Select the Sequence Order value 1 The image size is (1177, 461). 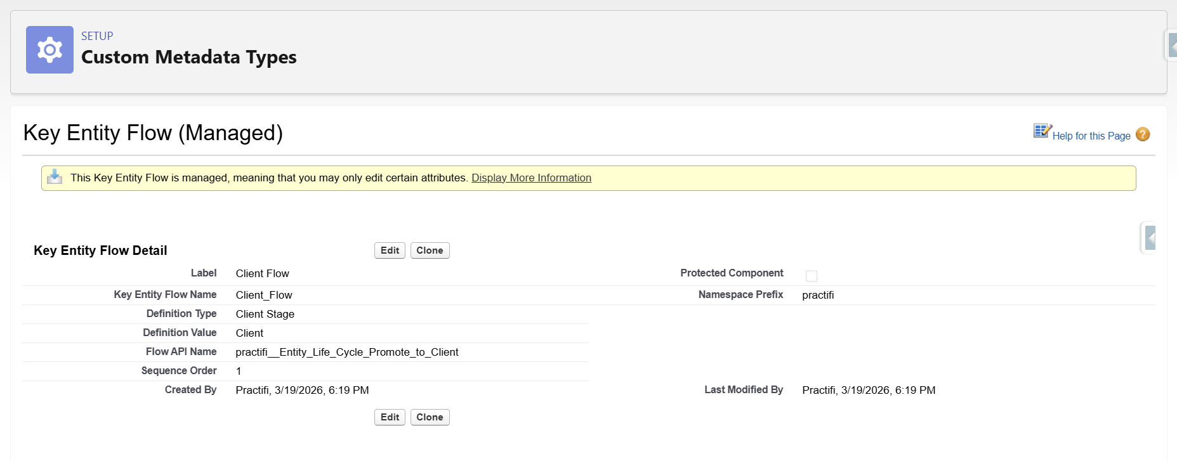(x=239, y=371)
